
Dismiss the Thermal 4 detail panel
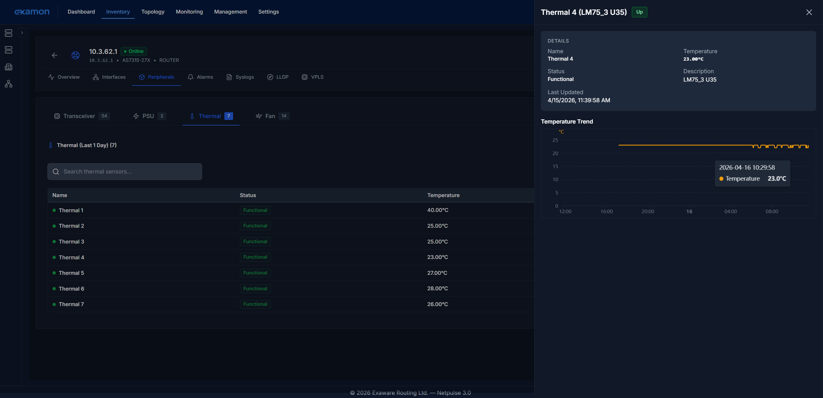pyautogui.click(x=809, y=12)
